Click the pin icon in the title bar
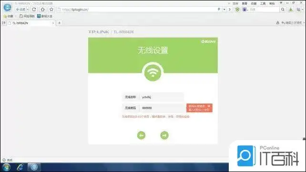The image size is (306, 172). (281, 3)
